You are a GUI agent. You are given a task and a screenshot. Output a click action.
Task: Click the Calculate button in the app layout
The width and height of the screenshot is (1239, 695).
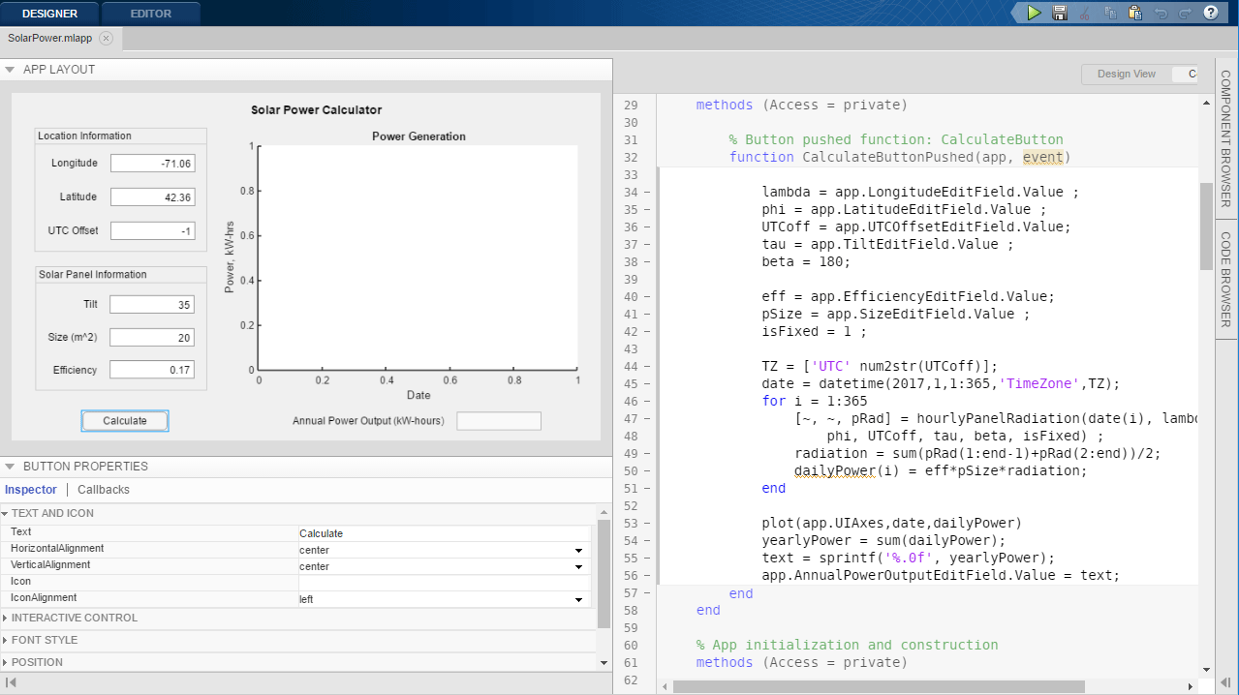click(125, 421)
